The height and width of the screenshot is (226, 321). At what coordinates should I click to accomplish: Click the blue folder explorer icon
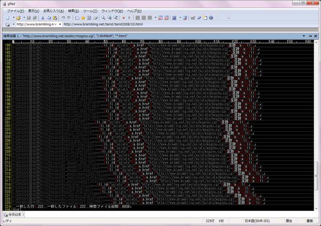coord(77,18)
